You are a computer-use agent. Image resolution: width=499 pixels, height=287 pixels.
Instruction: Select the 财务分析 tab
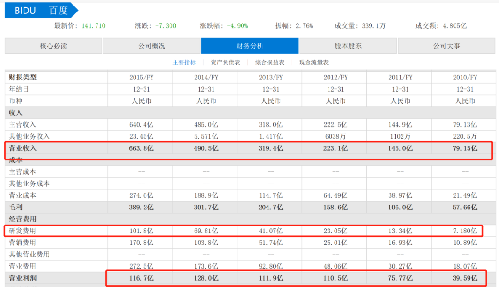click(x=250, y=46)
